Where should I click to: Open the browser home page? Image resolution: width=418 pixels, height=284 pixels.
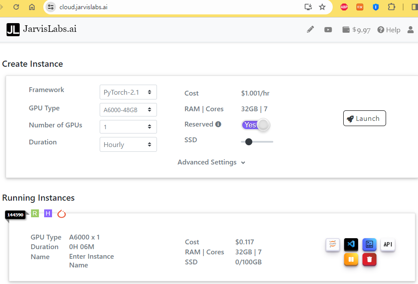(x=32, y=7)
